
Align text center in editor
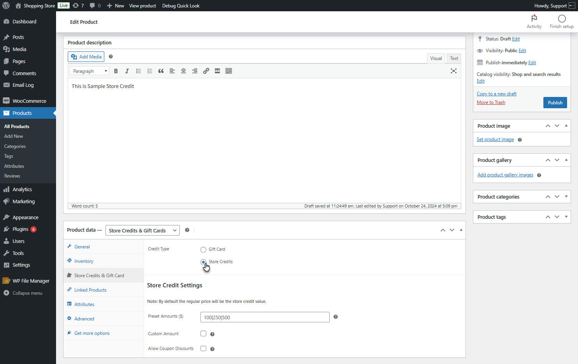183,71
